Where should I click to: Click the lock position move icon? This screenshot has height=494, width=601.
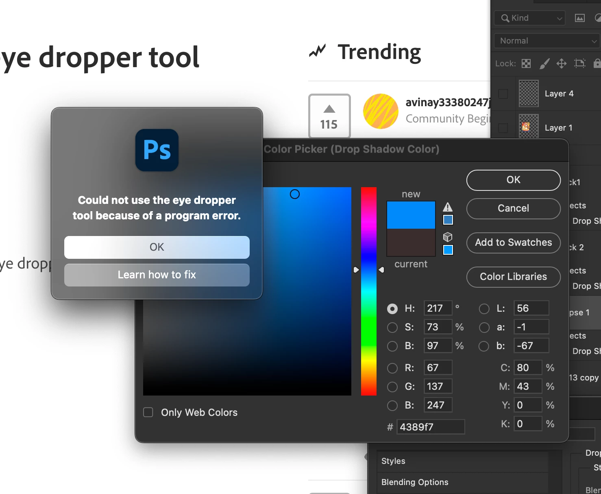pyautogui.click(x=562, y=63)
